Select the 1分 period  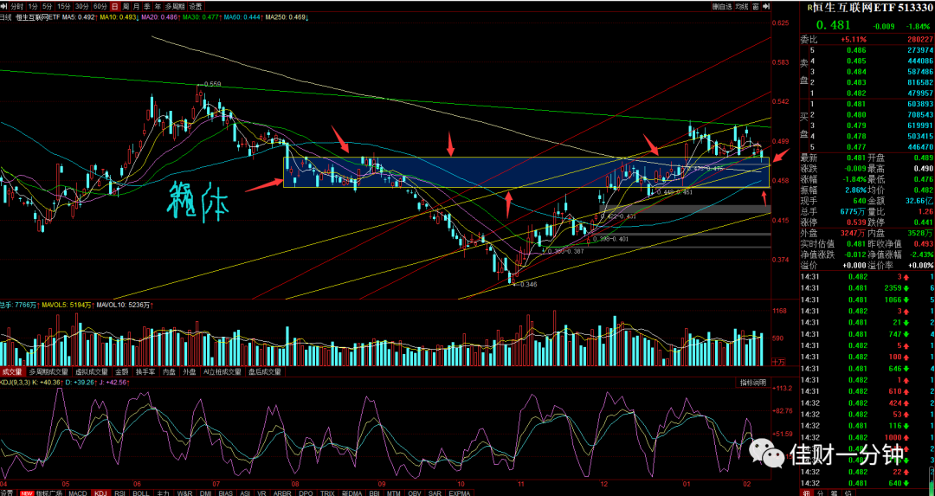(x=33, y=7)
